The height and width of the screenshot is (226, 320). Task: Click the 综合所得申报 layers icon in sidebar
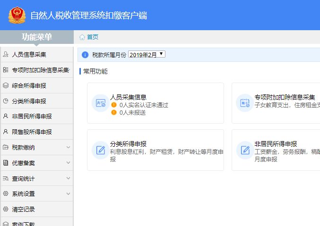point(6,85)
